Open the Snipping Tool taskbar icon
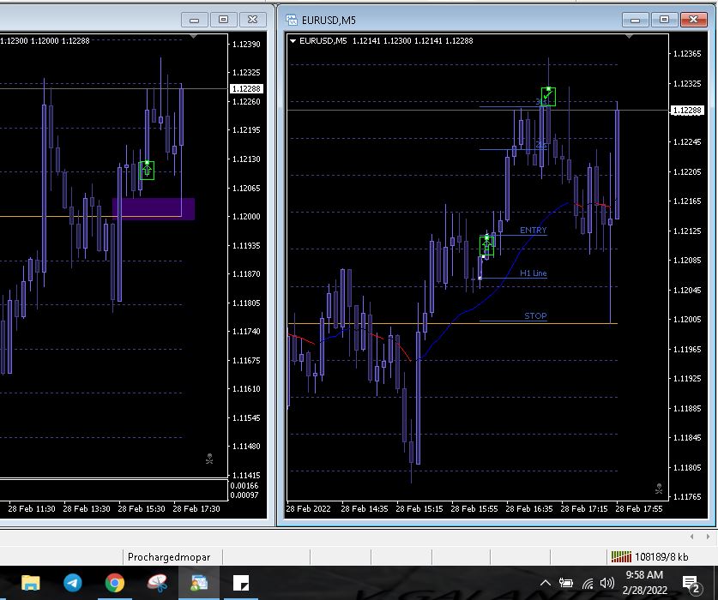 [x=157, y=583]
